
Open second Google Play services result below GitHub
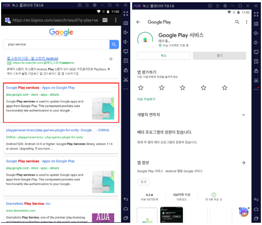(40, 161)
